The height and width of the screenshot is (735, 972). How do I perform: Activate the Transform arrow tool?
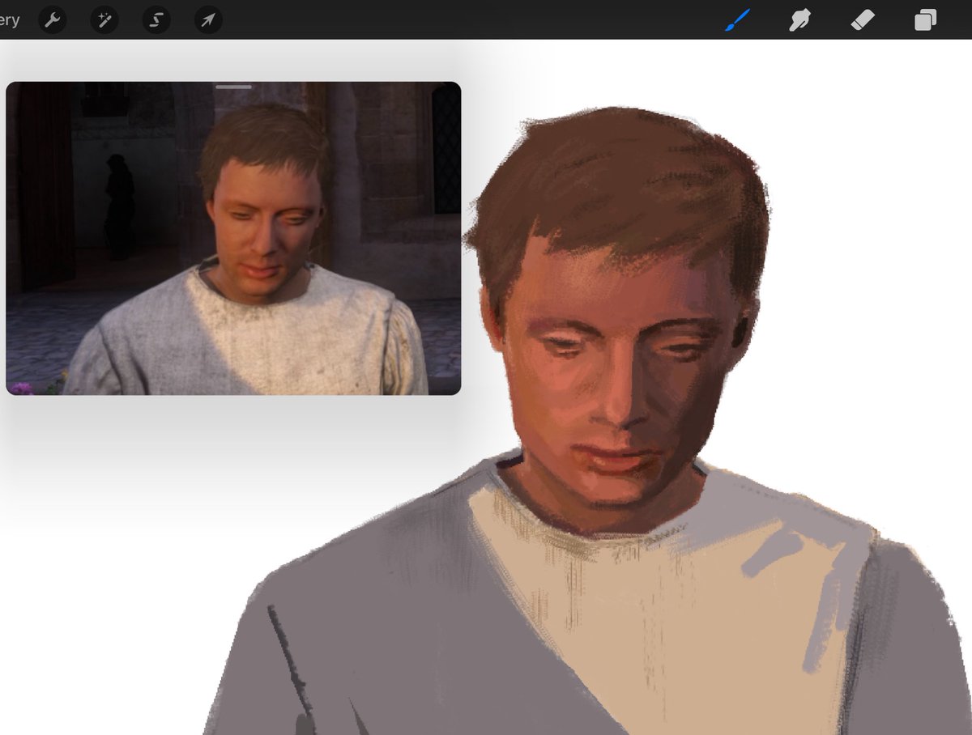(208, 19)
